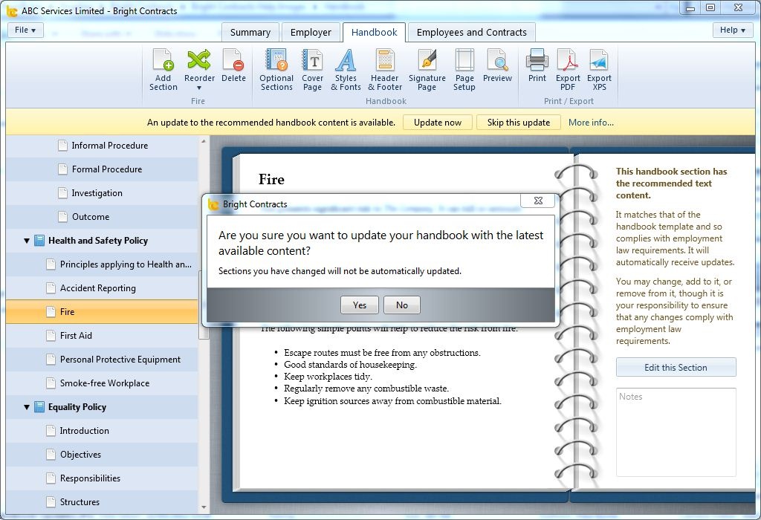Click the Delete section icon
Viewport: 761px width, 520px height.
click(x=233, y=66)
